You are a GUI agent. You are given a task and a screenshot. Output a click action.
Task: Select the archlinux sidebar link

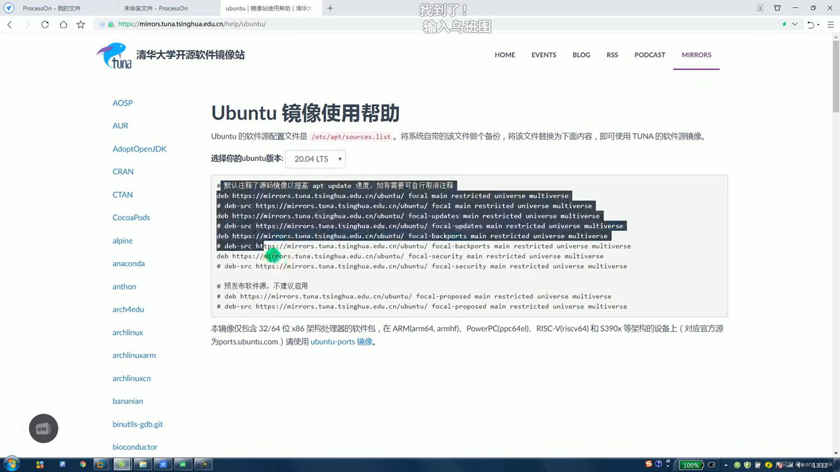click(127, 332)
